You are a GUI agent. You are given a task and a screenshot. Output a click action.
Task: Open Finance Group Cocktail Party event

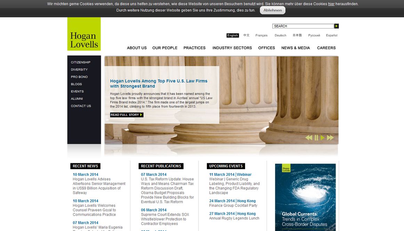233,206
